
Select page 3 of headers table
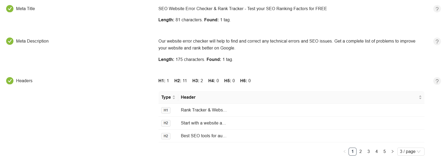coord(369,152)
